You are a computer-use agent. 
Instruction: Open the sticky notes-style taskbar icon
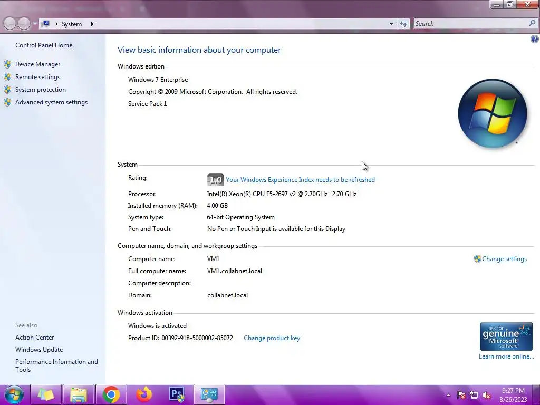tap(46, 394)
